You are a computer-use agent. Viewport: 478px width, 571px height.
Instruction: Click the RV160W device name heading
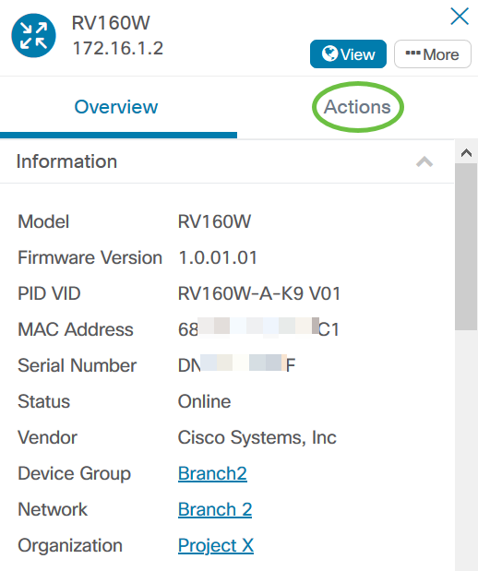click(x=111, y=23)
